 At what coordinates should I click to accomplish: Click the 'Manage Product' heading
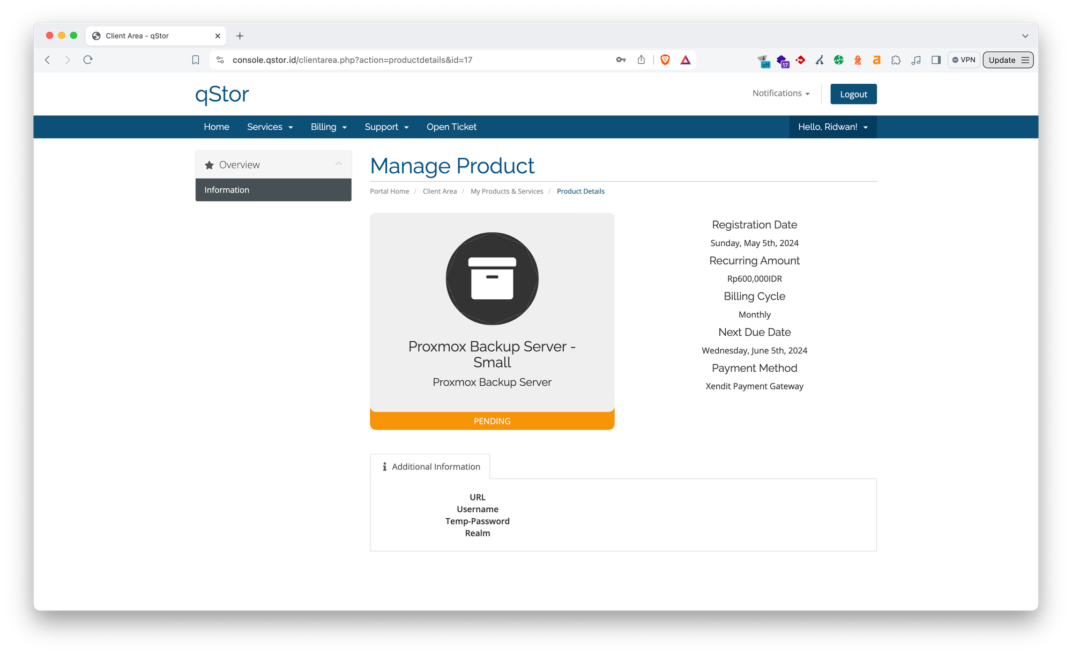tap(452, 166)
